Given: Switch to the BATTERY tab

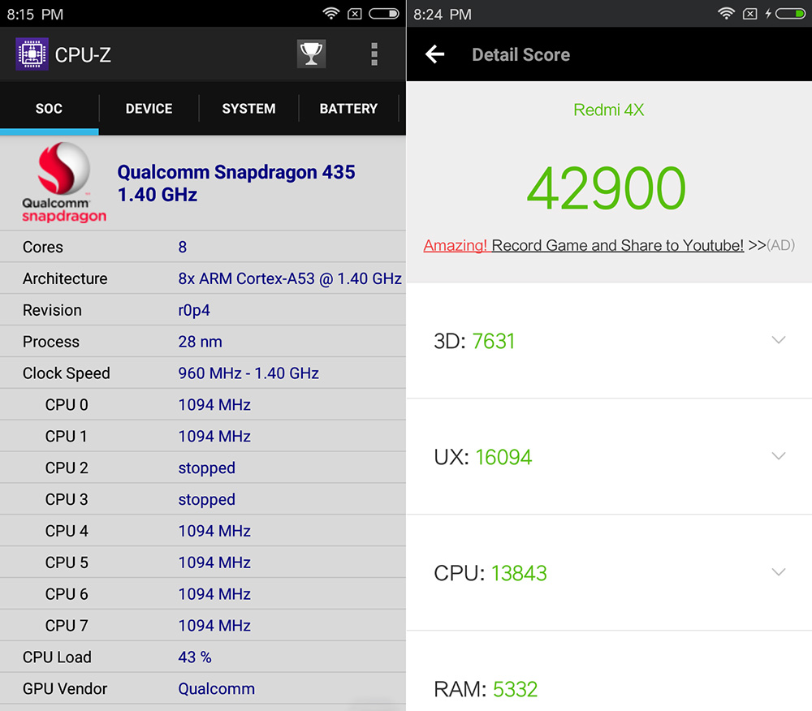Looking at the screenshot, I should (348, 109).
